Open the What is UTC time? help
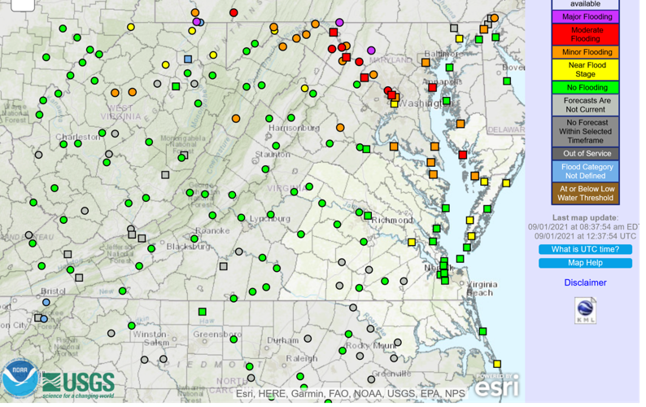Image resolution: width=646 pixels, height=407 pixels. [585, 249]
